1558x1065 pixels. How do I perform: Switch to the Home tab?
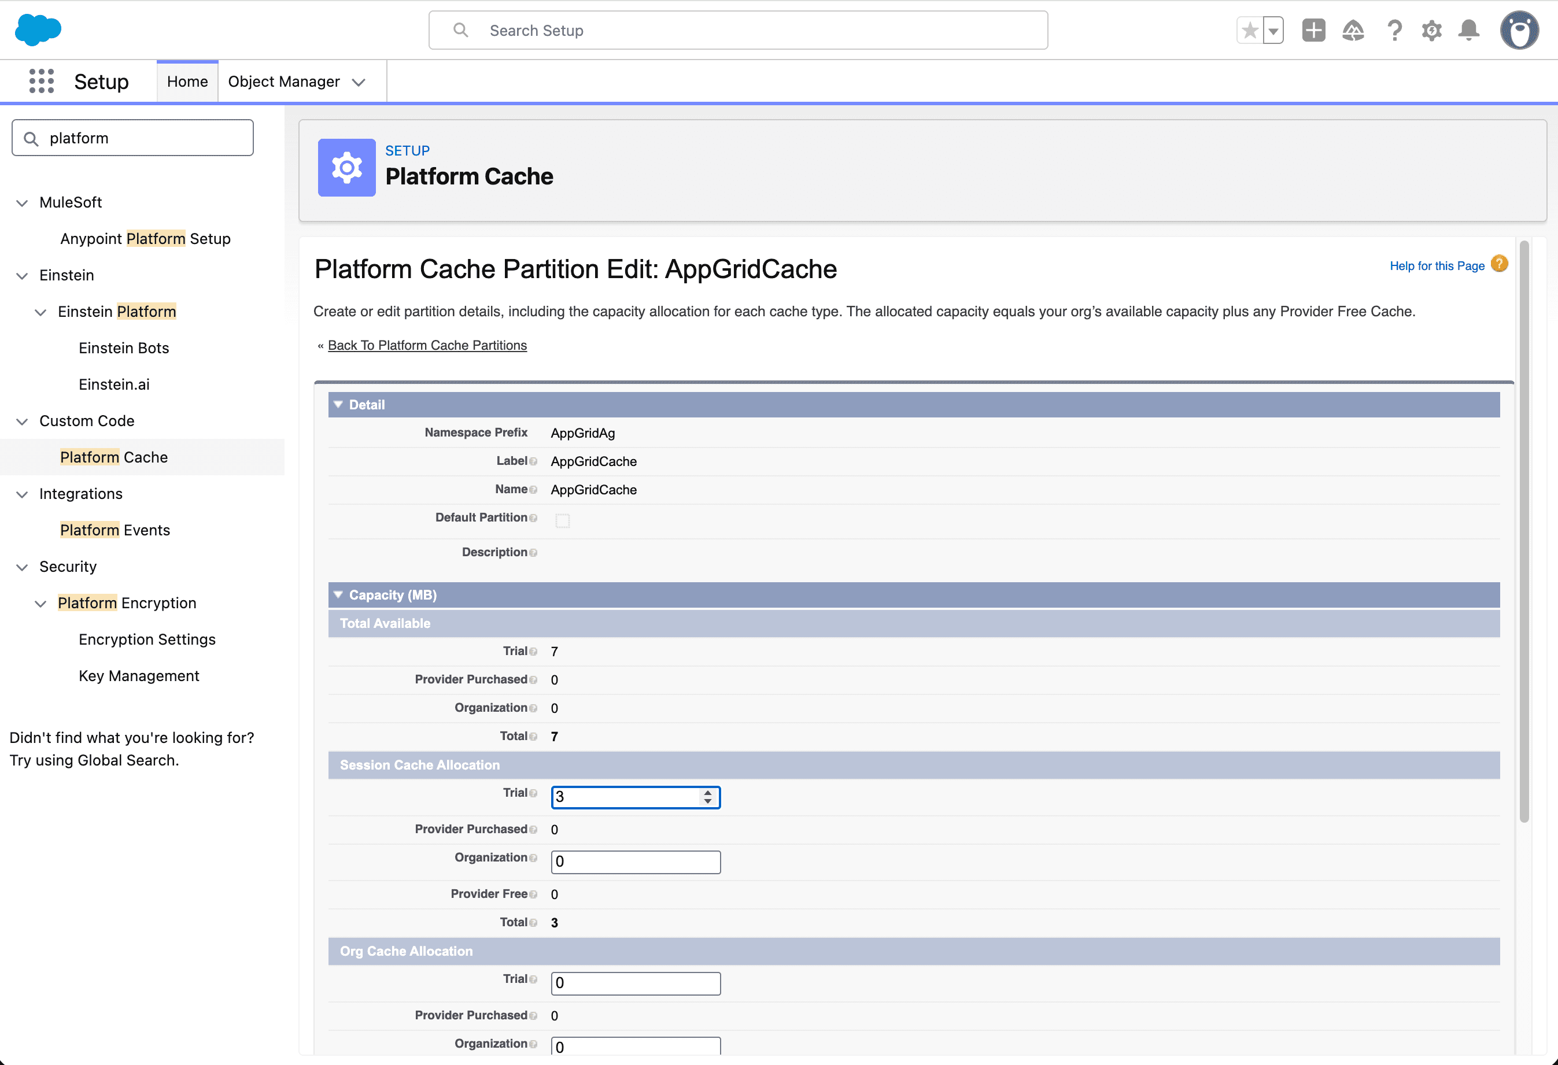187,81
